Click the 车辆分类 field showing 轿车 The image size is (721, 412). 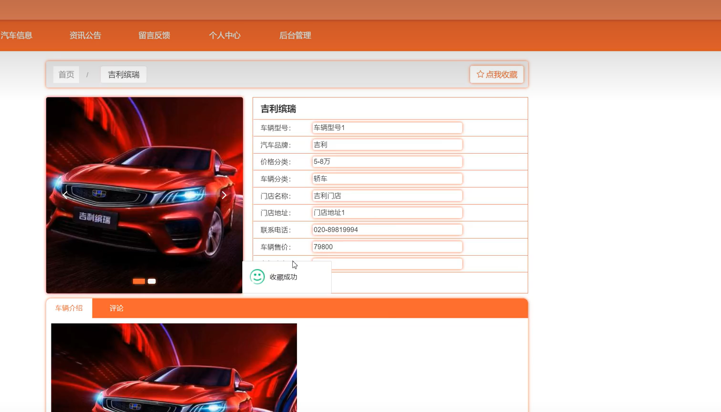click(x=387, y=179)
